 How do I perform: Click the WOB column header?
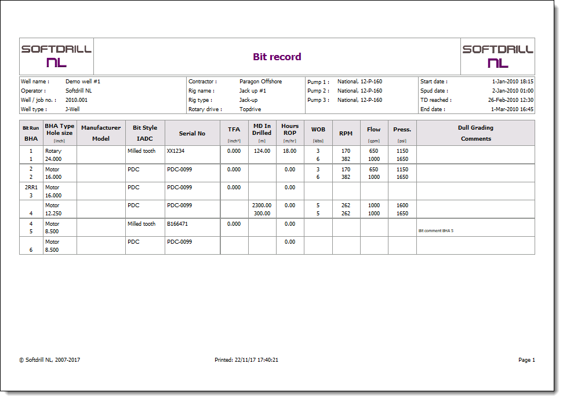tap(318, 133)
